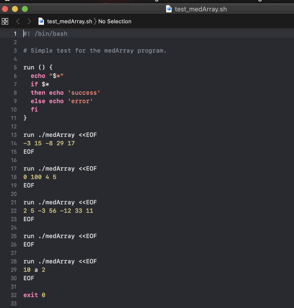The image size is (294, 308).
Task: Click the numbers 0 100 4 5
Action: point(40,177)
